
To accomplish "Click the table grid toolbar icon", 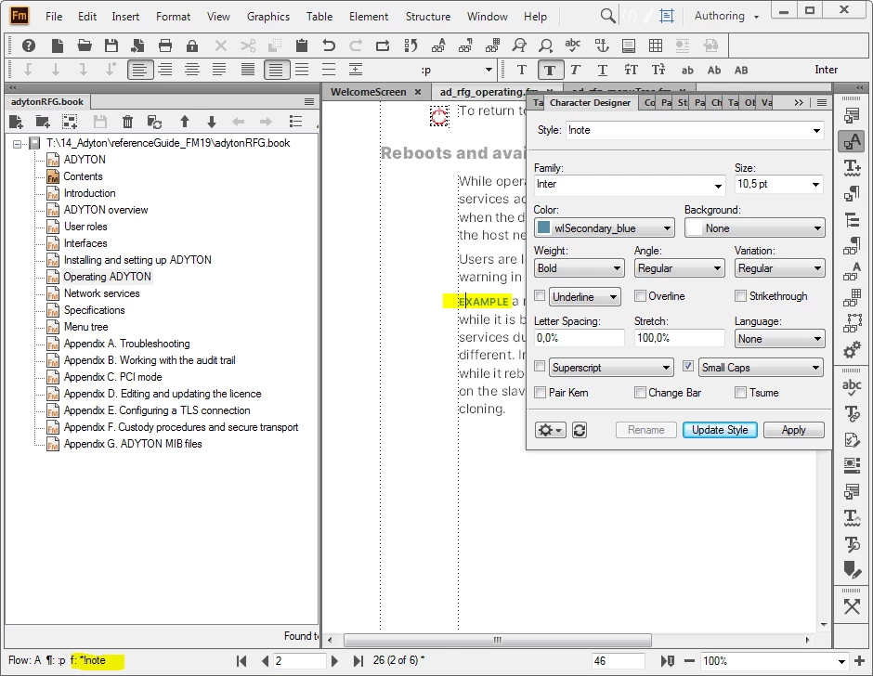I will tap(656, 45).
